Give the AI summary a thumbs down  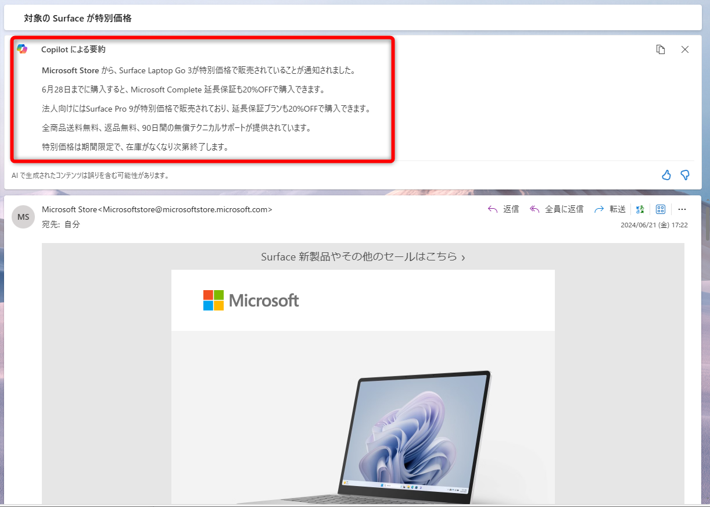coord(685,174)
